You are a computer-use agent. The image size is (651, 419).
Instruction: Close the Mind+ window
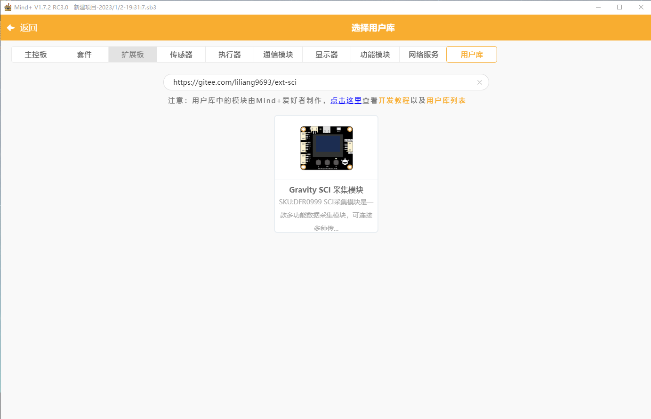coord(641,7)
